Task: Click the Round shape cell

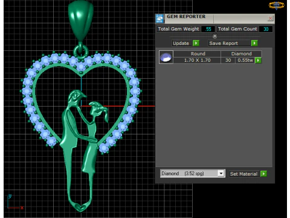Action: [x=198, y=54]
